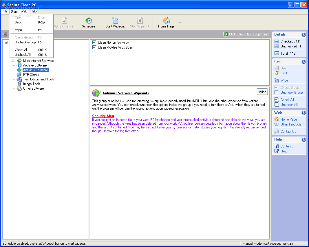Collapse the root tree node
The image size is (309, 247).
point(6,42)
